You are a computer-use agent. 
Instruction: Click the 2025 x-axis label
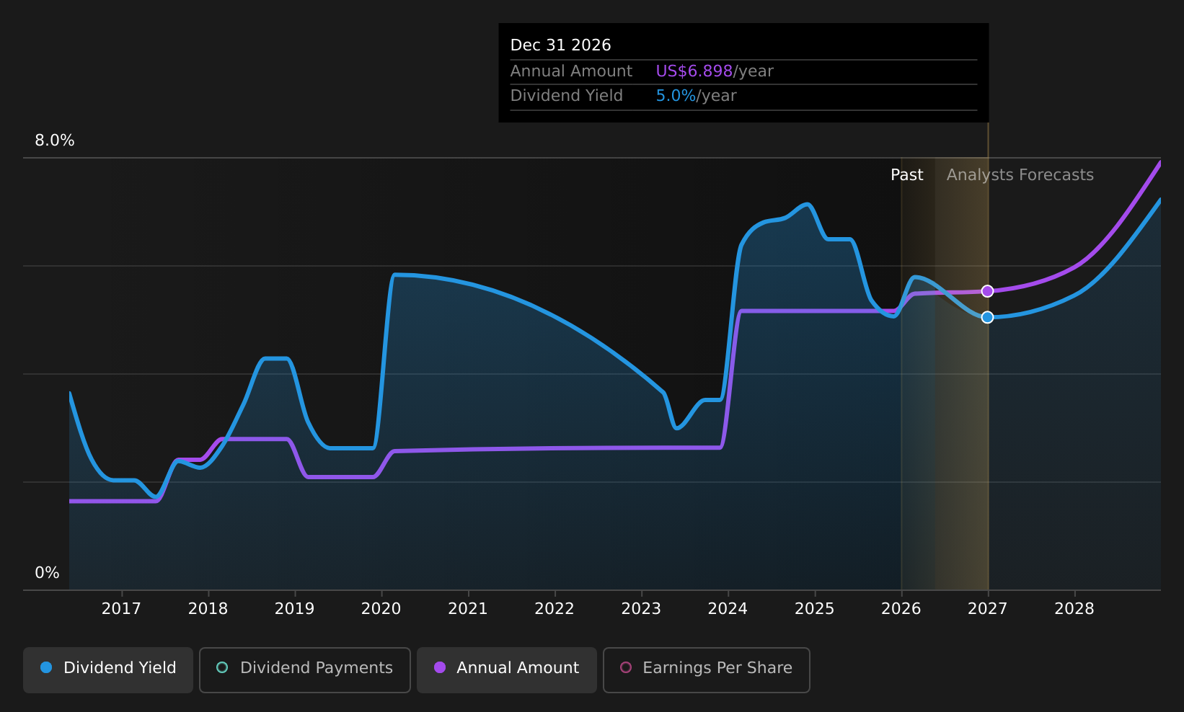pyautogui.click(x=814, y=609)
